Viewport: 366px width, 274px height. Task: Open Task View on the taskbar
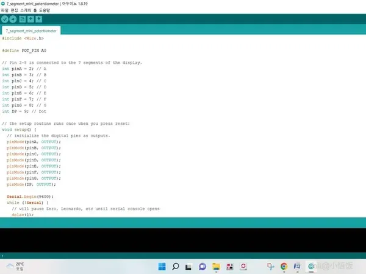click(x=188, y=267)
